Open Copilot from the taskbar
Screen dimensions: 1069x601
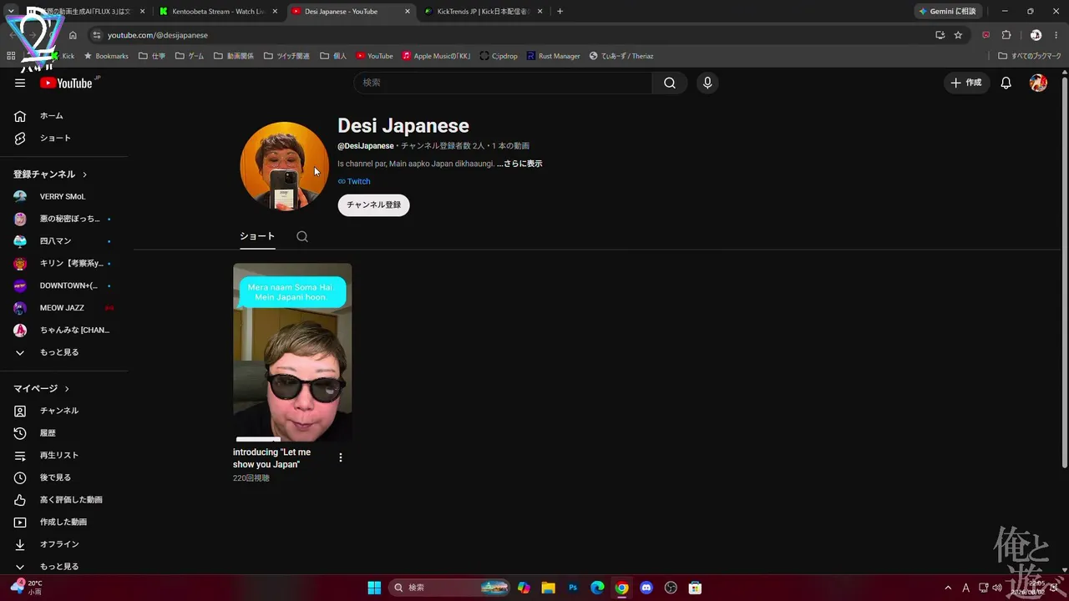tap(524, 588)
